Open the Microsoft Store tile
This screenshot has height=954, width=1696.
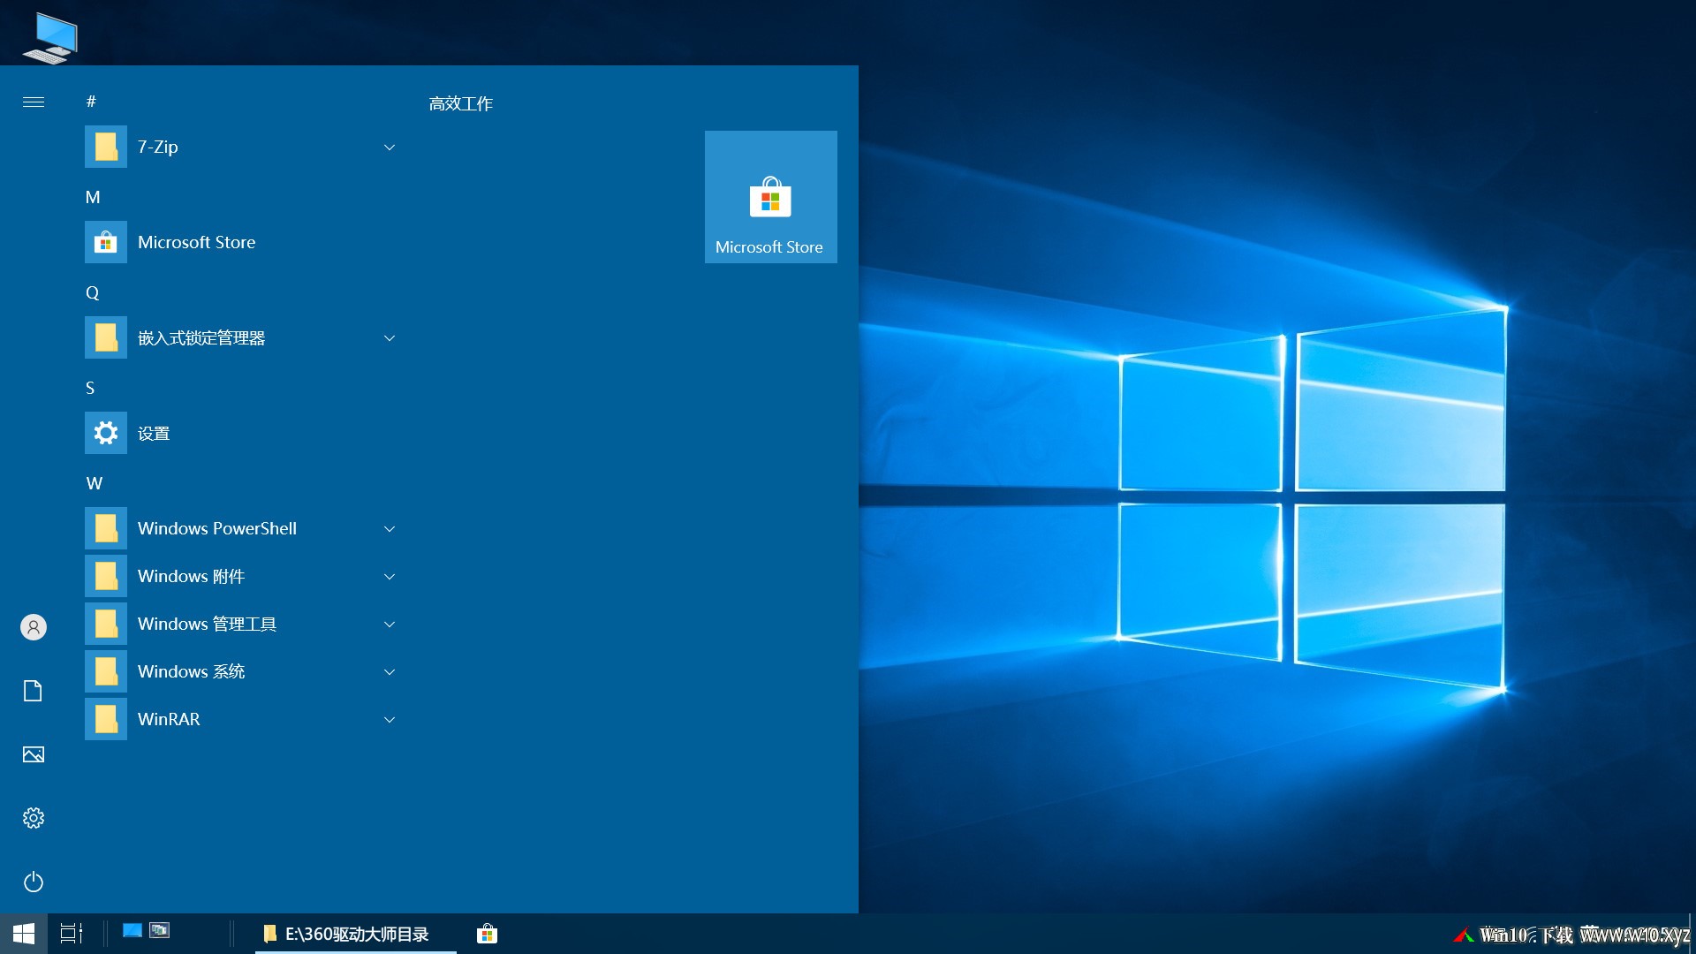click(771, 197)
